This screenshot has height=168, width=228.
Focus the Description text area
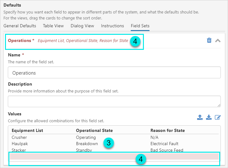click(x=114, y=102)
